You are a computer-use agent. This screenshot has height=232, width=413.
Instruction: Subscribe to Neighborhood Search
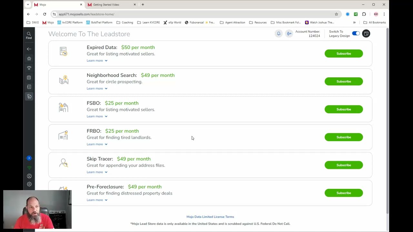pos(344,82)
